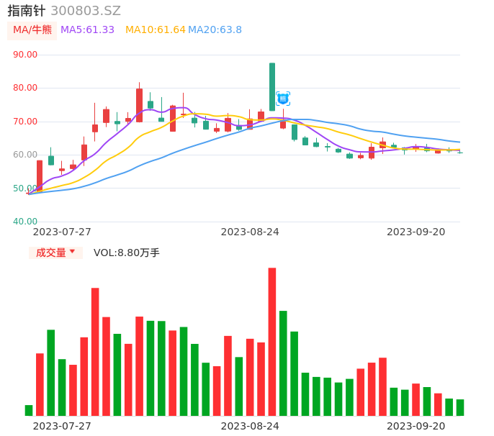
Task: Click the 2023-09-20 date under volume chart
Action: point(416,426)
